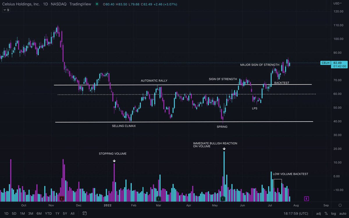Expand the indicators legend showing 9
The height and width of the screenshot is (218, 349).
(6, 10)
